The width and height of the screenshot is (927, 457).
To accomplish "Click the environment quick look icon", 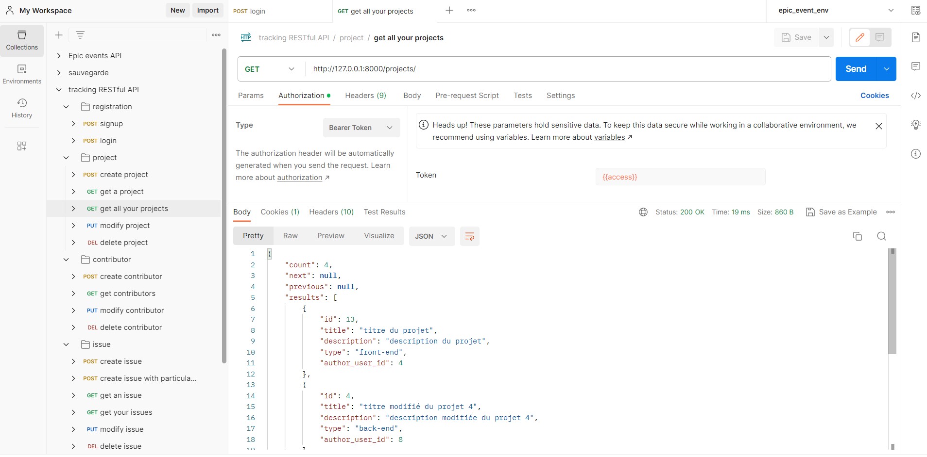I will click(916, 10).
